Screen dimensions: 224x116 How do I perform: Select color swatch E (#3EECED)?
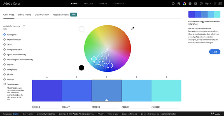tap(166, 91)
